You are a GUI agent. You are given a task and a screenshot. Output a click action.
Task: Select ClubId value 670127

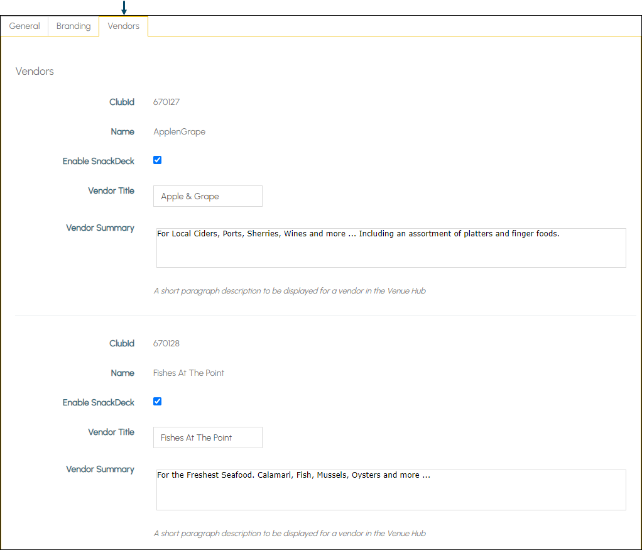166,102
